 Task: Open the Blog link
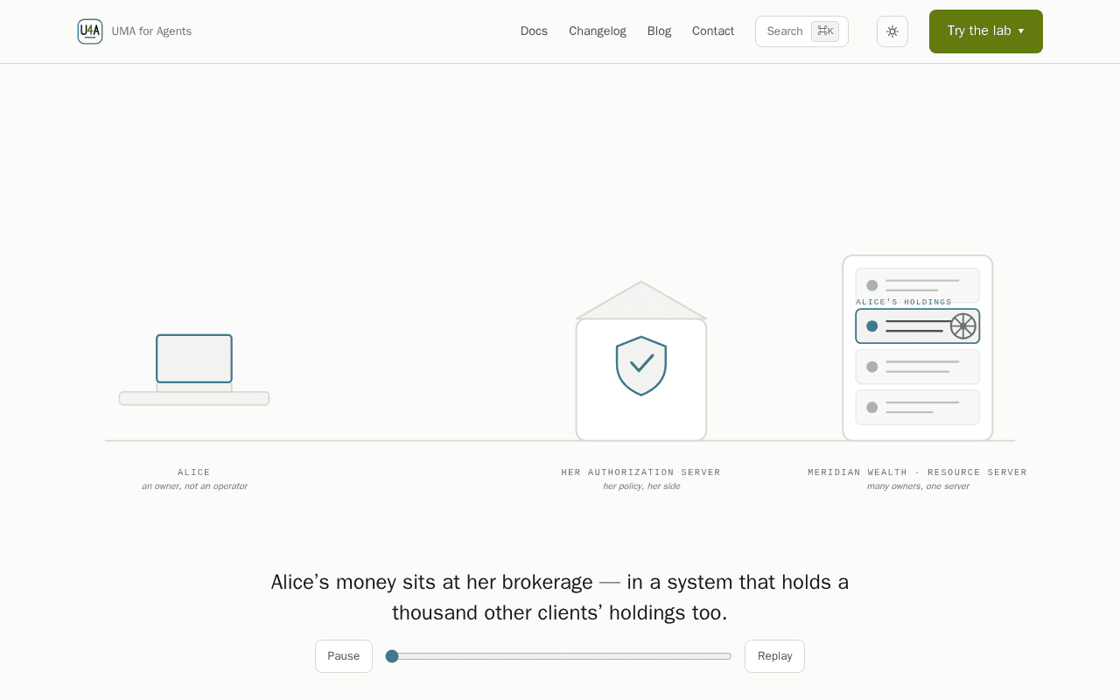pyautogui.click(x=660, y=31)
